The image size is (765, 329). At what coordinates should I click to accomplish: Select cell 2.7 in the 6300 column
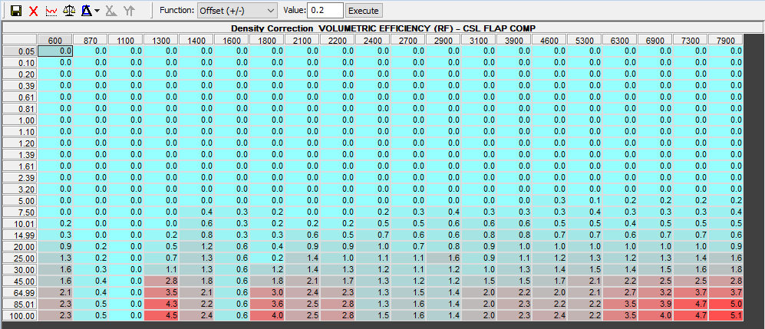(620, 292)
